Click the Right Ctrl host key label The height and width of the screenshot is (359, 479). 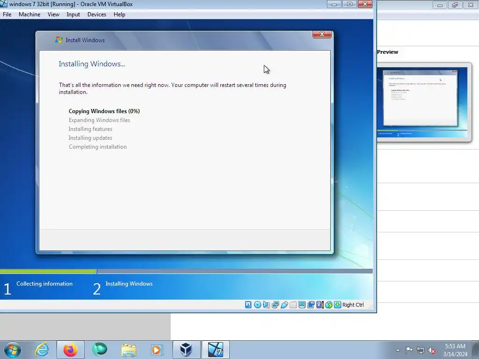tap(353, 305)
